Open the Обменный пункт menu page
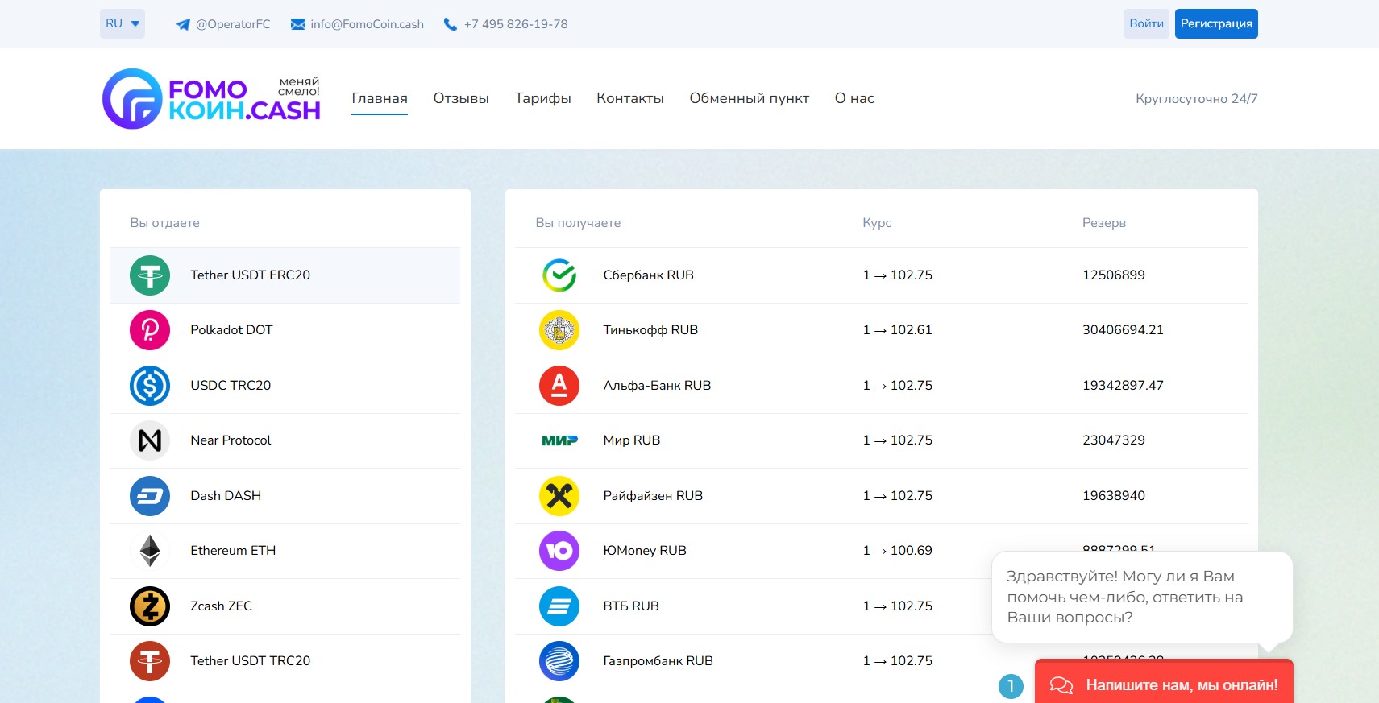Image resolution: width=1379 pixels, height=703 pixels. tap(749, 98)
